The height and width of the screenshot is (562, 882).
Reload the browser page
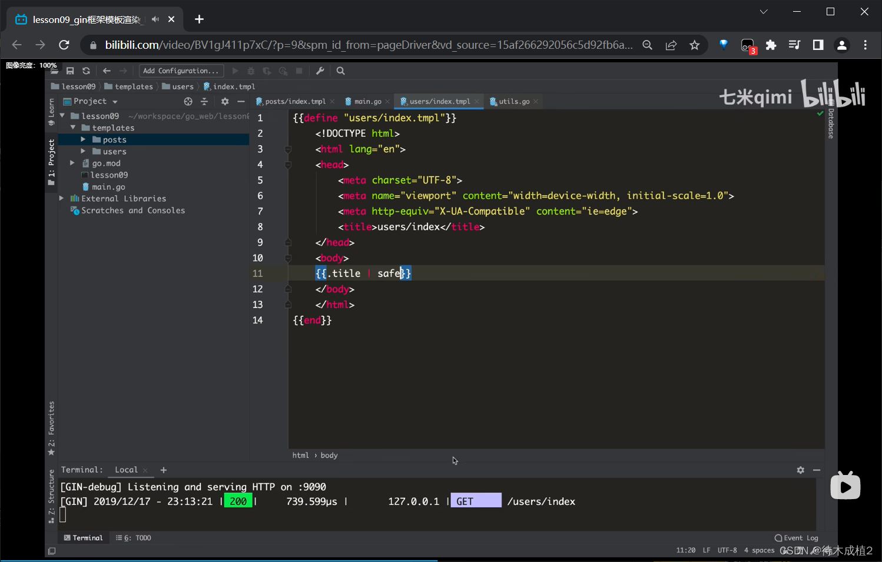64,45
